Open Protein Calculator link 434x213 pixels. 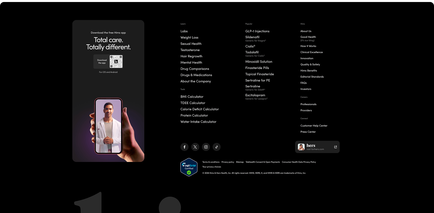point(194,115)
